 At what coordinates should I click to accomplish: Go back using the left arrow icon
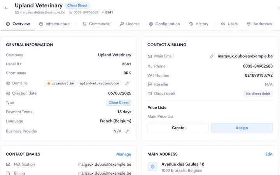tap(6, 8)
